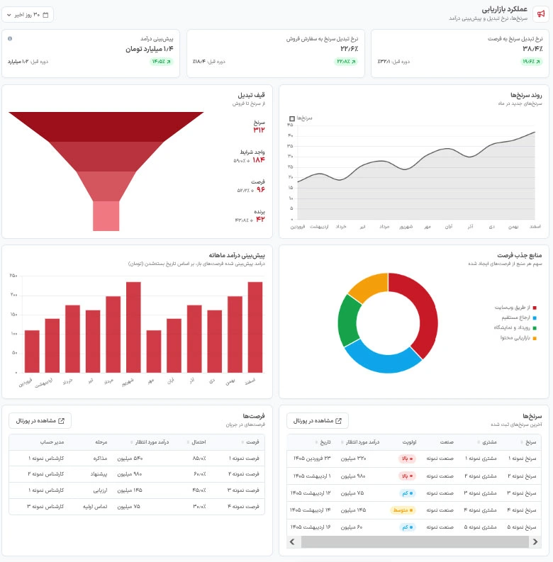This screenshot has height=562, width=553.
Task: Click the فروردین bar in the monthly revenue forecast chart
Action: click(32, 352)
